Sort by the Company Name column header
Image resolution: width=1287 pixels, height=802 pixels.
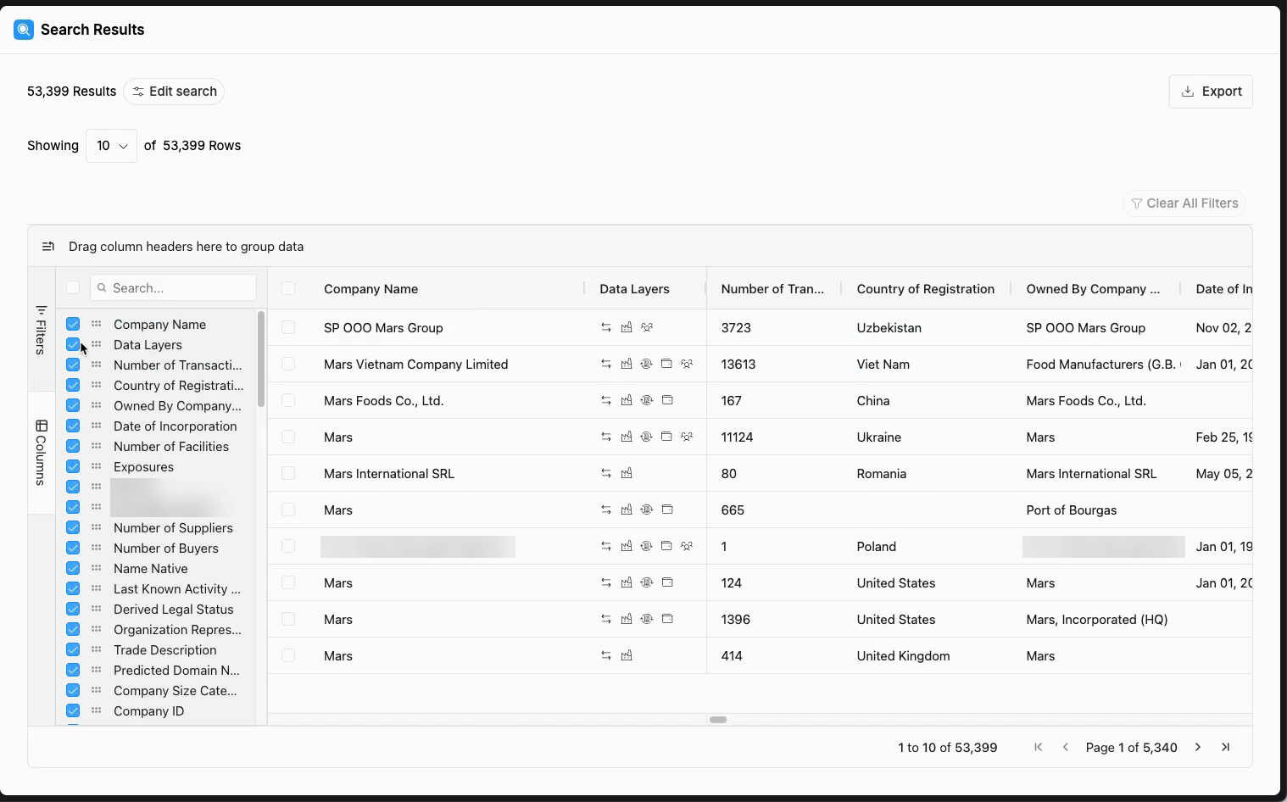(x=370, y=289)
